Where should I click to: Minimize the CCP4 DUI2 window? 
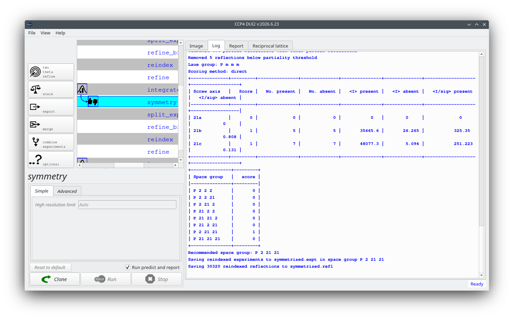[469, 24]
